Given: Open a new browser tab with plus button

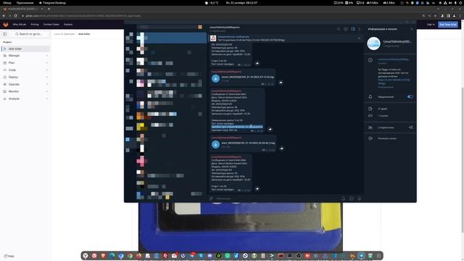Looking at the screenshot, I should (49, 9).
